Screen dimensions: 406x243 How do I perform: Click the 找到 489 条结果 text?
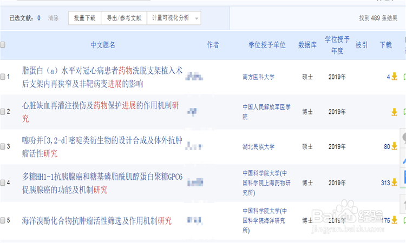pyautogui.click(x=378, y=18)
